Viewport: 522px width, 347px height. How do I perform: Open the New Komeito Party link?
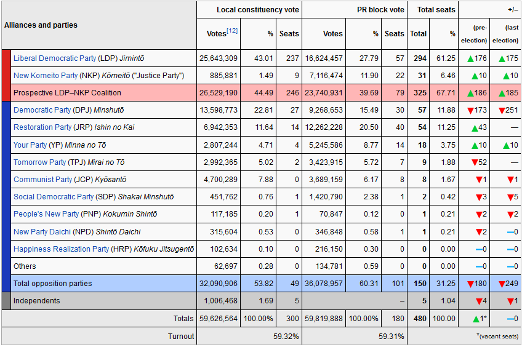click(46, 76)
